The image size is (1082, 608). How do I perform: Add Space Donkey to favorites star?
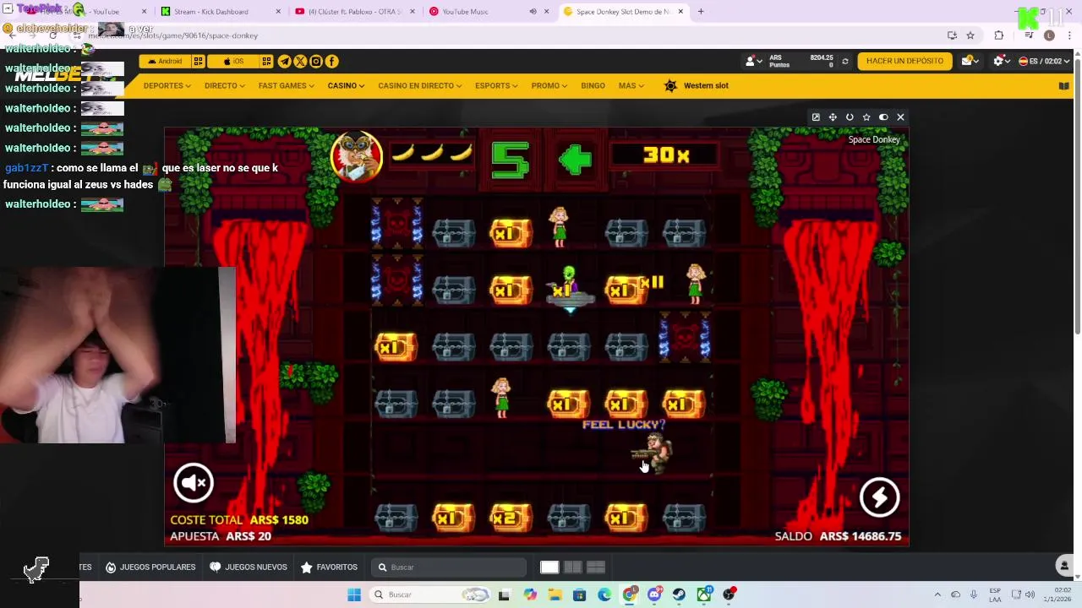coord(866,117)
